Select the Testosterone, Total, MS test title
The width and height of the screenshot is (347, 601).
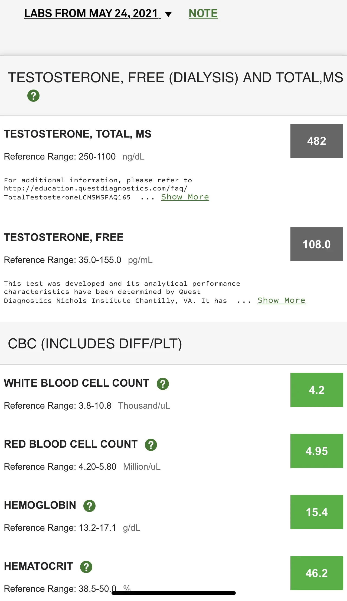pos(78,134)
